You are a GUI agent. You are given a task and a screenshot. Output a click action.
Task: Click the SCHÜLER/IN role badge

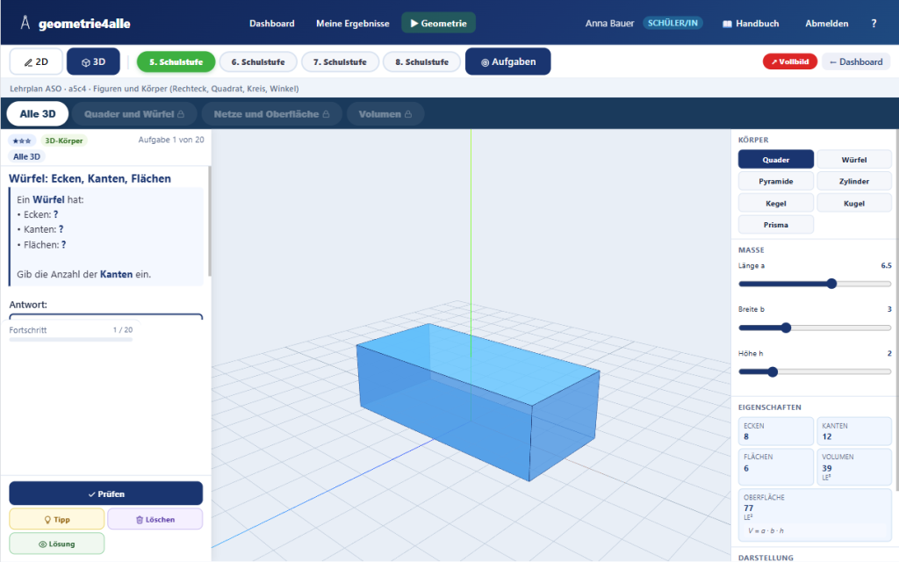(672, 23)
